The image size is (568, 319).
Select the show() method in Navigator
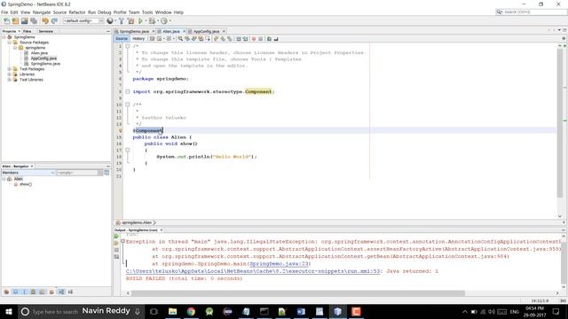point(26,184)
